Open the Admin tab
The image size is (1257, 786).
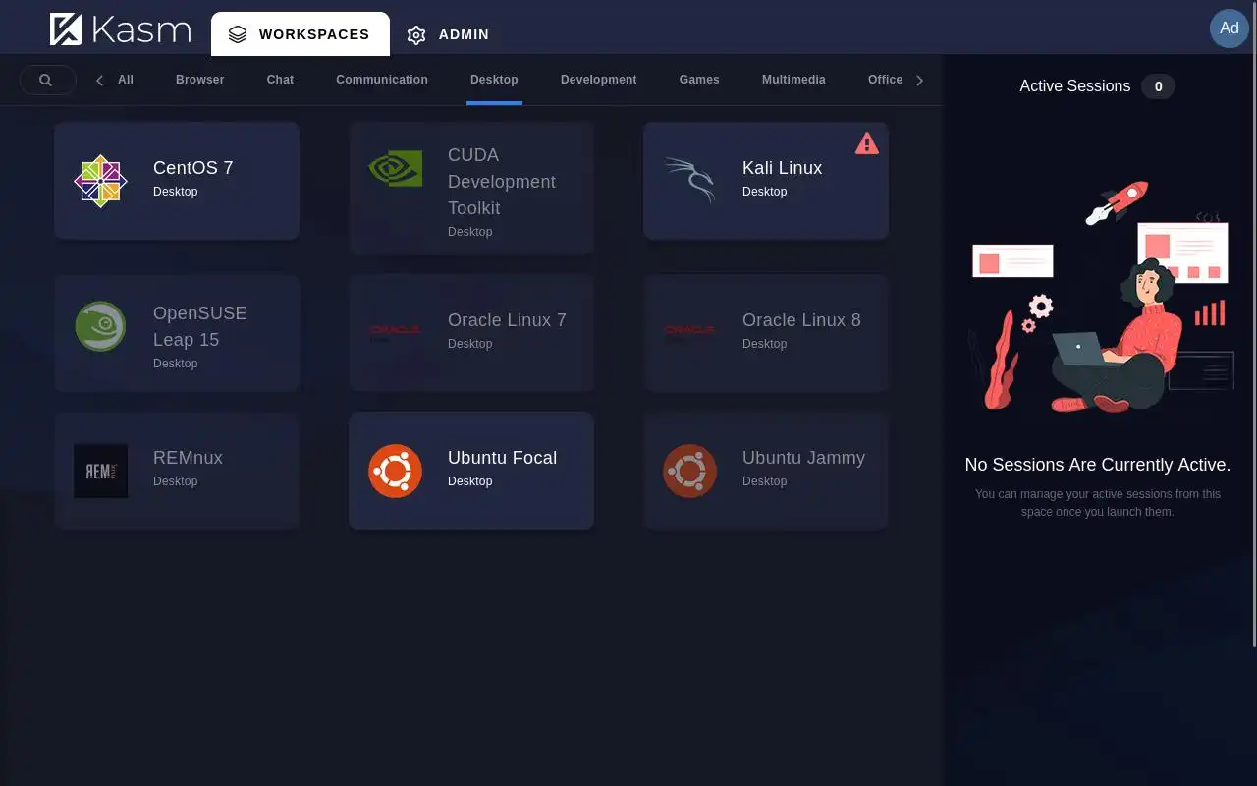pos(448,34)
